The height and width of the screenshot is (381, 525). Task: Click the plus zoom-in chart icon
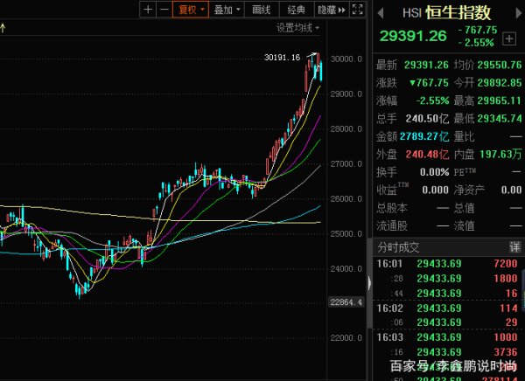click(148, 10)
